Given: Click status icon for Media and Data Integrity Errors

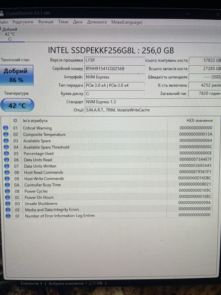Looking at the screenshot, I should [8, 209].
